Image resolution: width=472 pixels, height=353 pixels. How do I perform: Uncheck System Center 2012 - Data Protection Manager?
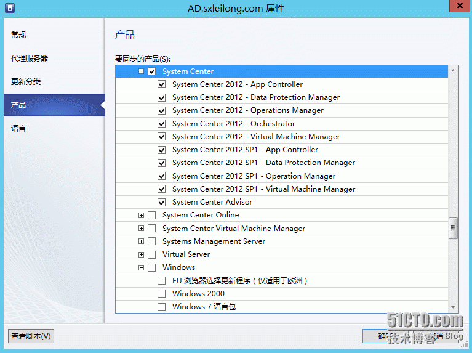(x=162, y=97)
